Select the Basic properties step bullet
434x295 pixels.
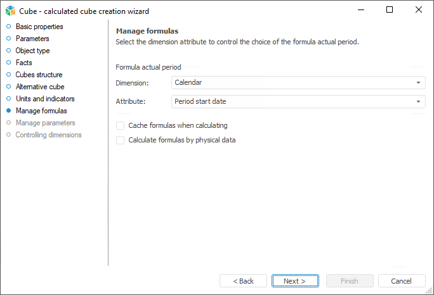(8, 27)
